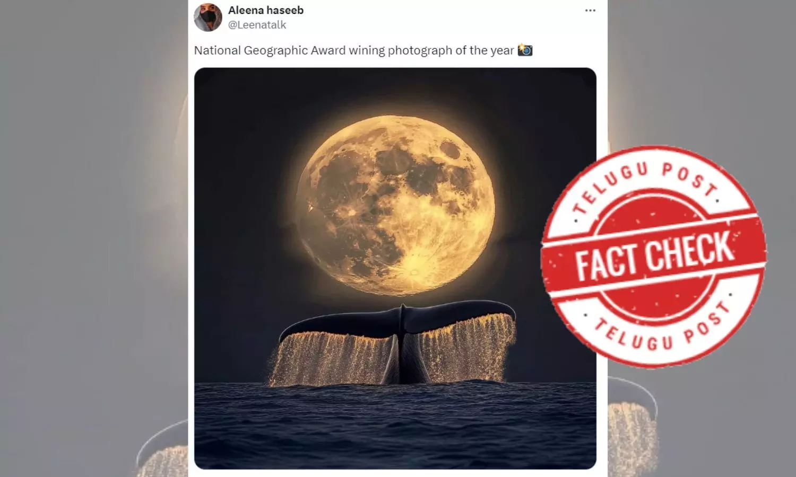Open Aleena haseeb's profile name link

tap(266, 10)
